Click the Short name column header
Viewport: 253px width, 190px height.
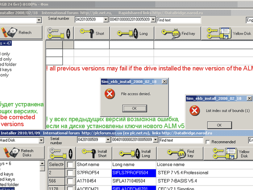pyautogui.click(x=93, y=165)
